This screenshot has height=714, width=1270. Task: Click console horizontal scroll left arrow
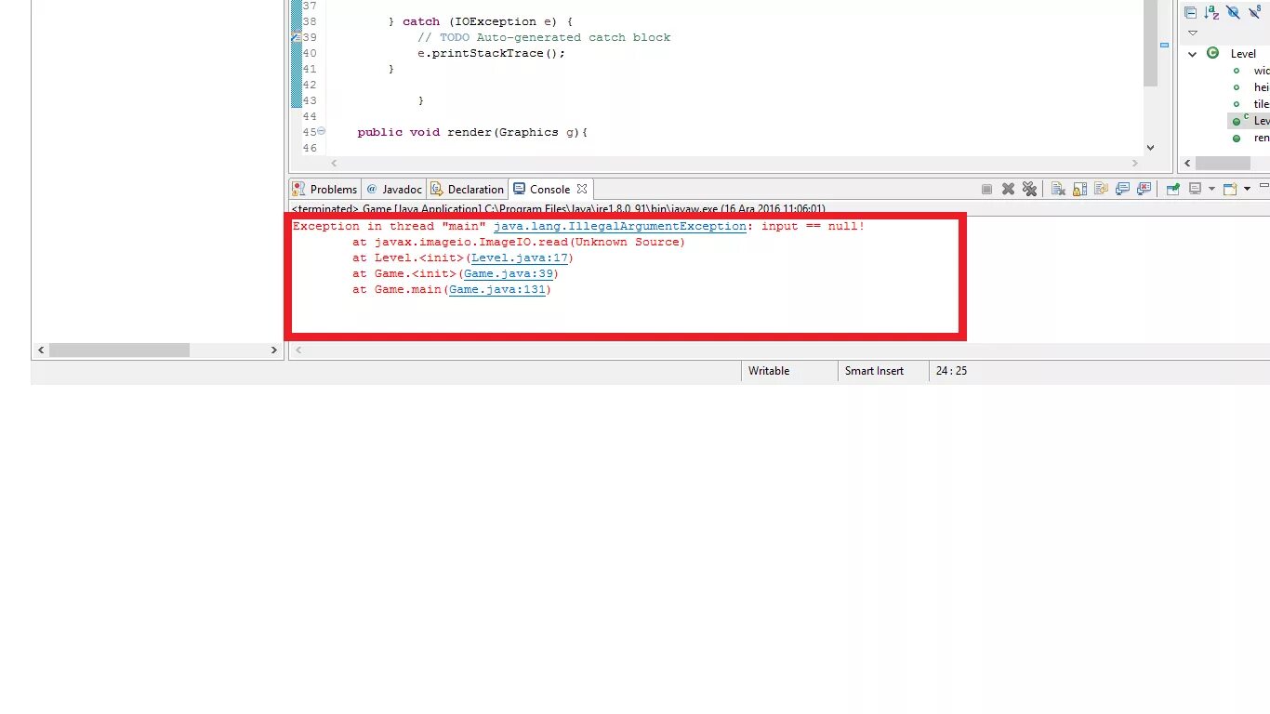pyautogui.click(x=298, y=350)
